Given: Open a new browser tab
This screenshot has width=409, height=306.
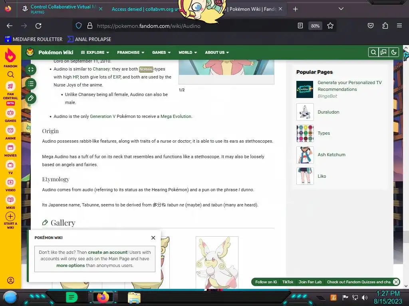Looking at the screenshot, I should point(295,9).
